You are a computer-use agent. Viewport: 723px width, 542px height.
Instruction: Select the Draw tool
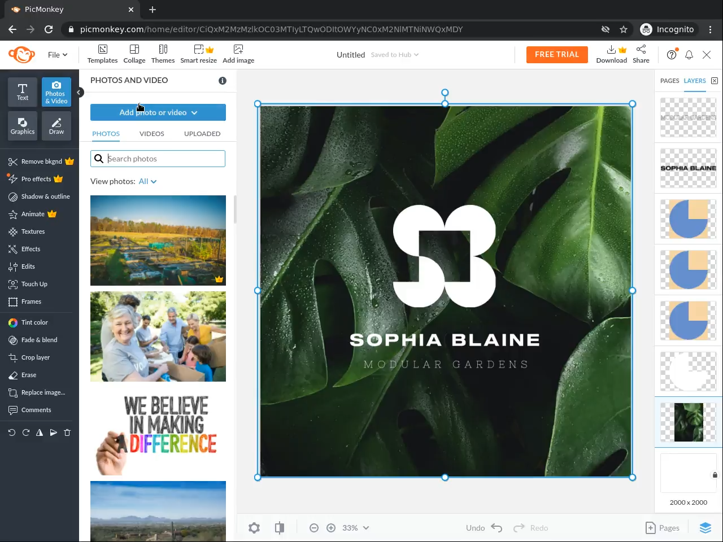[x=56, y=125]
